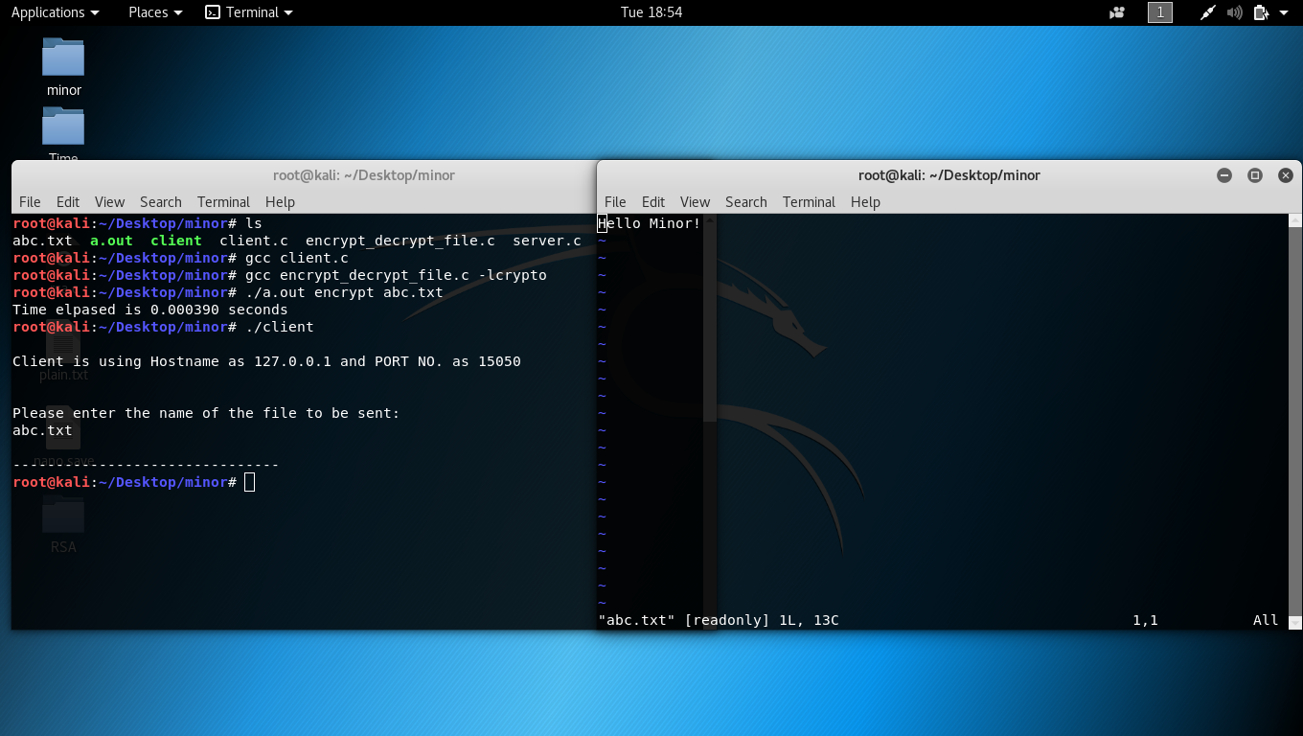Click the './a.out encrypt abc.txt' command
Viewport: 1303px width, 736px height.
[344, 292]
